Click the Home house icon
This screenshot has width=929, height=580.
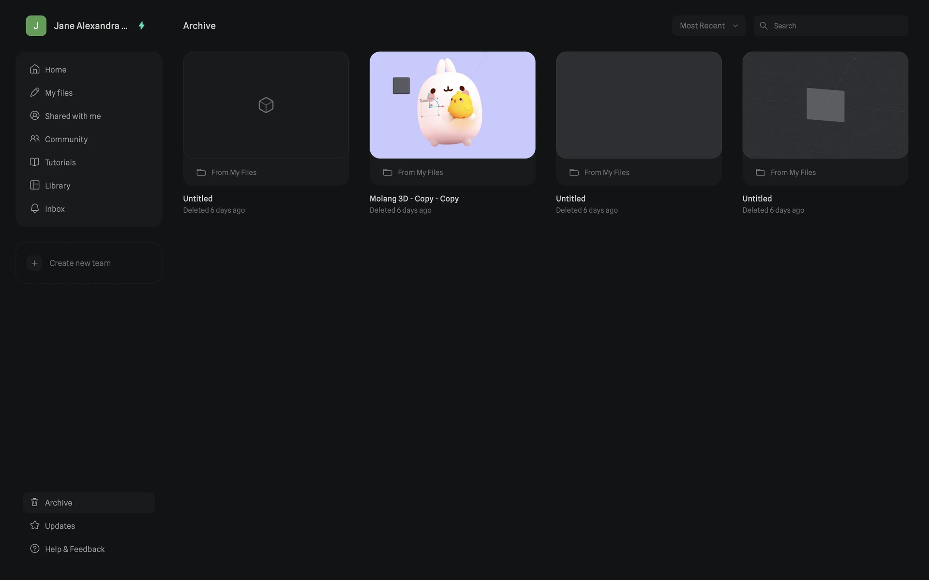34,69
